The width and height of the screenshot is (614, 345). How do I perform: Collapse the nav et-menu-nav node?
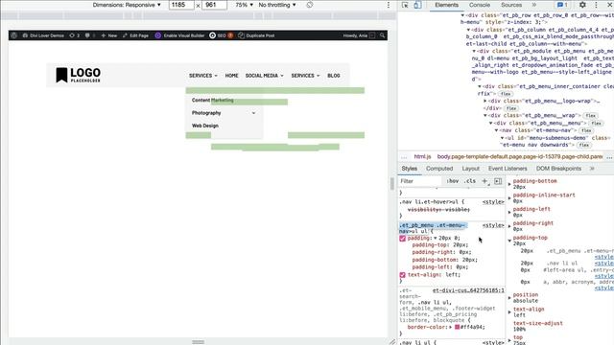click(x=497, y=130)
